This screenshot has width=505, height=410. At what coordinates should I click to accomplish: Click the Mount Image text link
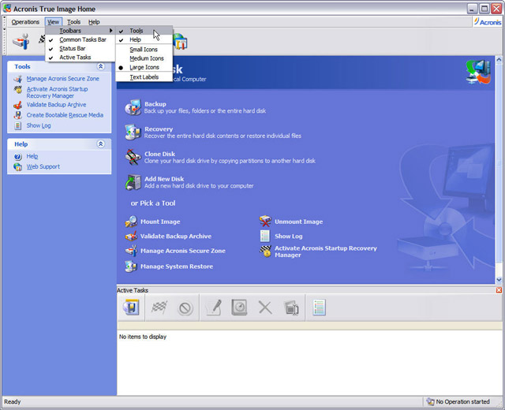pyautogui.click(x=160, y=222)
